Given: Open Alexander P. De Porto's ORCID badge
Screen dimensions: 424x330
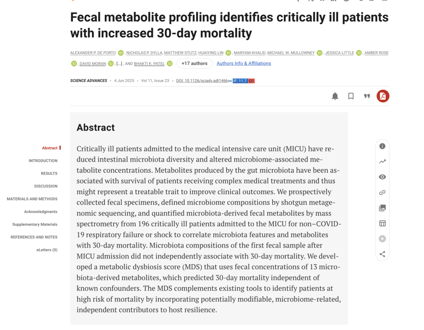Looking at the screenshot, I should pyautogui.click(x=121, y=53).
